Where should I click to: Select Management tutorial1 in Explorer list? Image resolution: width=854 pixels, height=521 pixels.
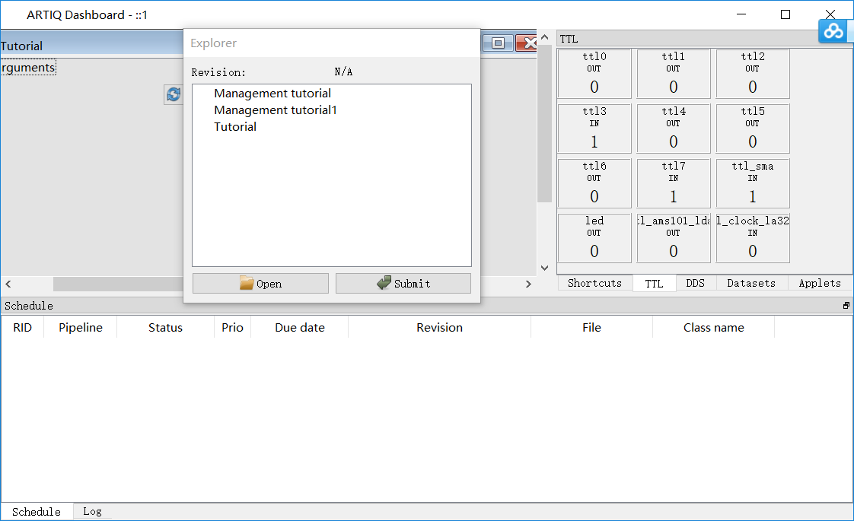pos(276,110)
